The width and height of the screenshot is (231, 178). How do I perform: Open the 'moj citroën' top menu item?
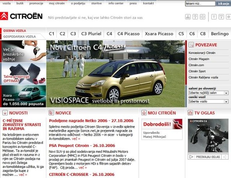point(57,3)
